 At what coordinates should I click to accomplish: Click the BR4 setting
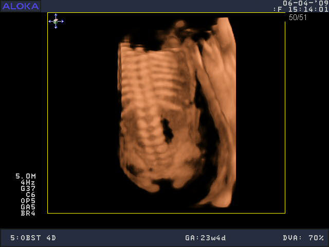tap(28, 213)
